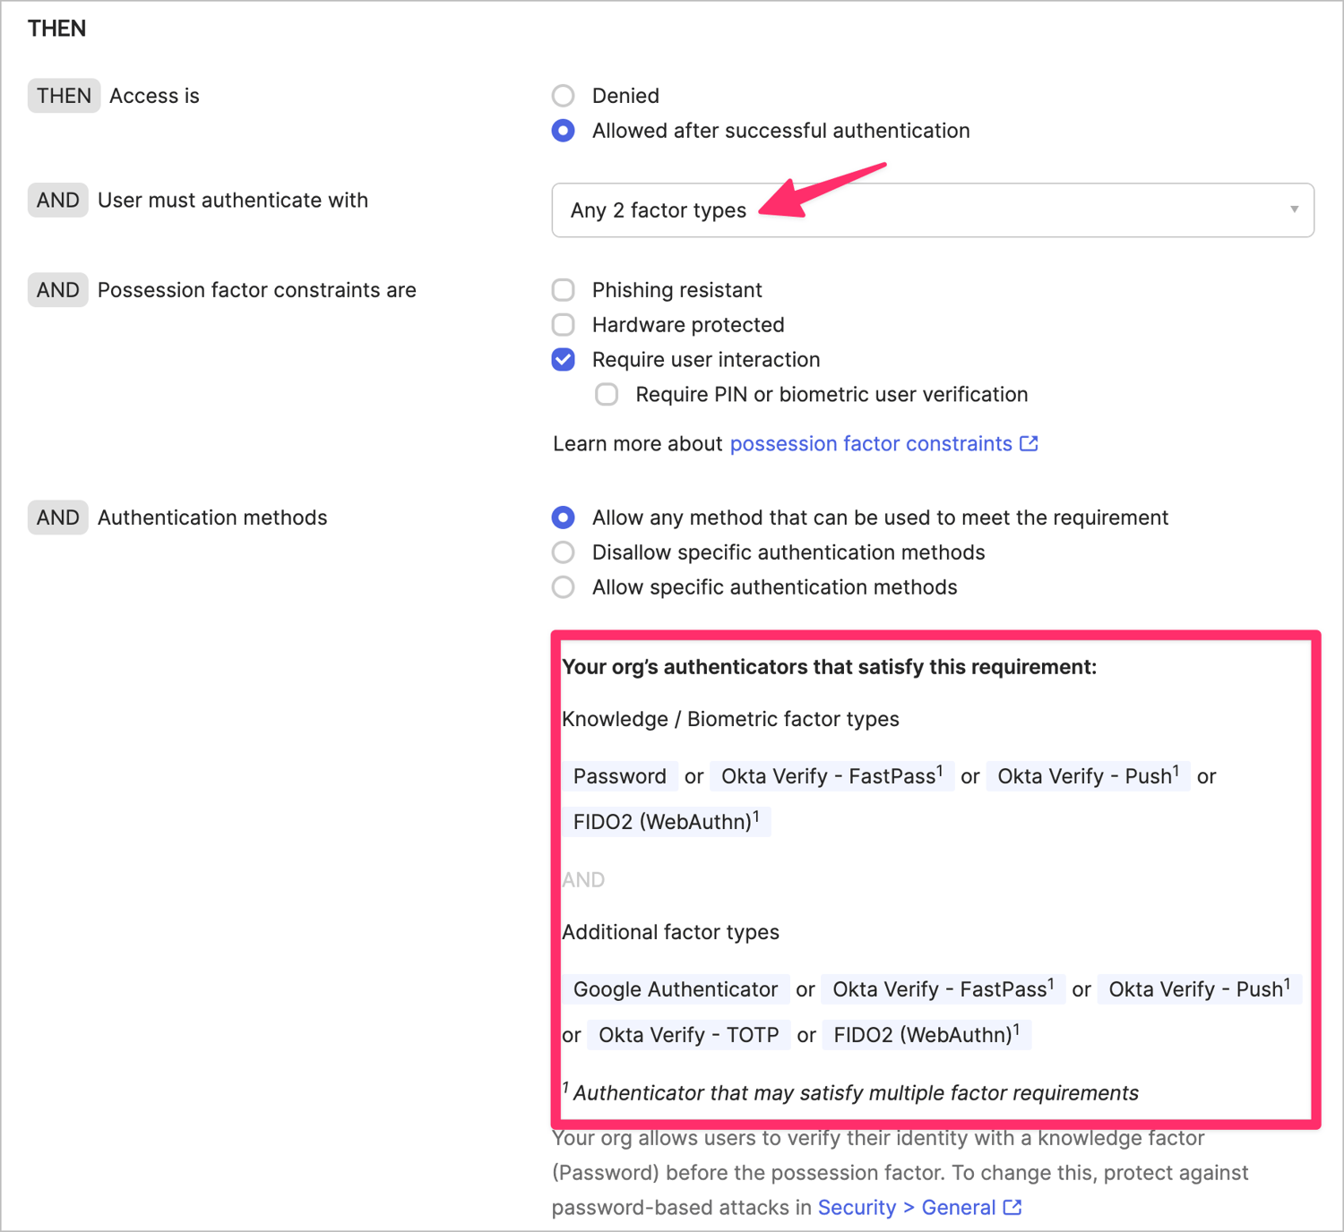Select the Denied access option
The width and height of the screenshot is (1344, 1232).
[563, 95]
